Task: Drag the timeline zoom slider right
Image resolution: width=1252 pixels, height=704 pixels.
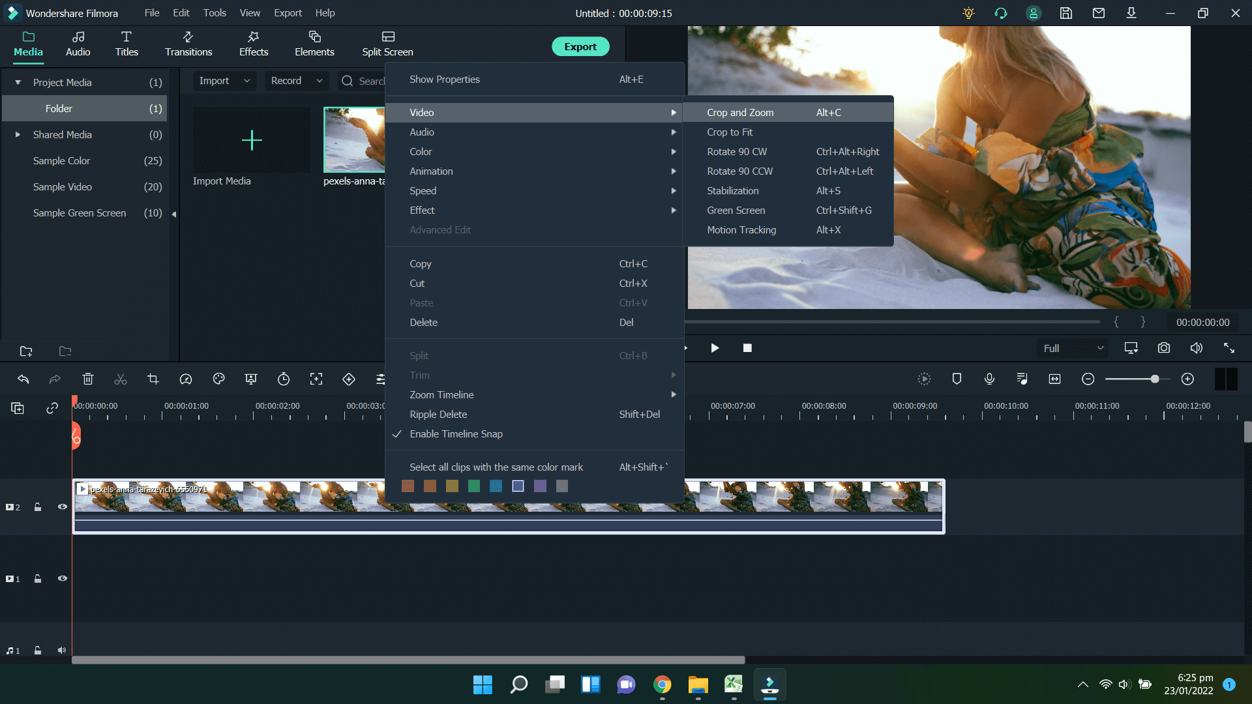Action: 1155,379
